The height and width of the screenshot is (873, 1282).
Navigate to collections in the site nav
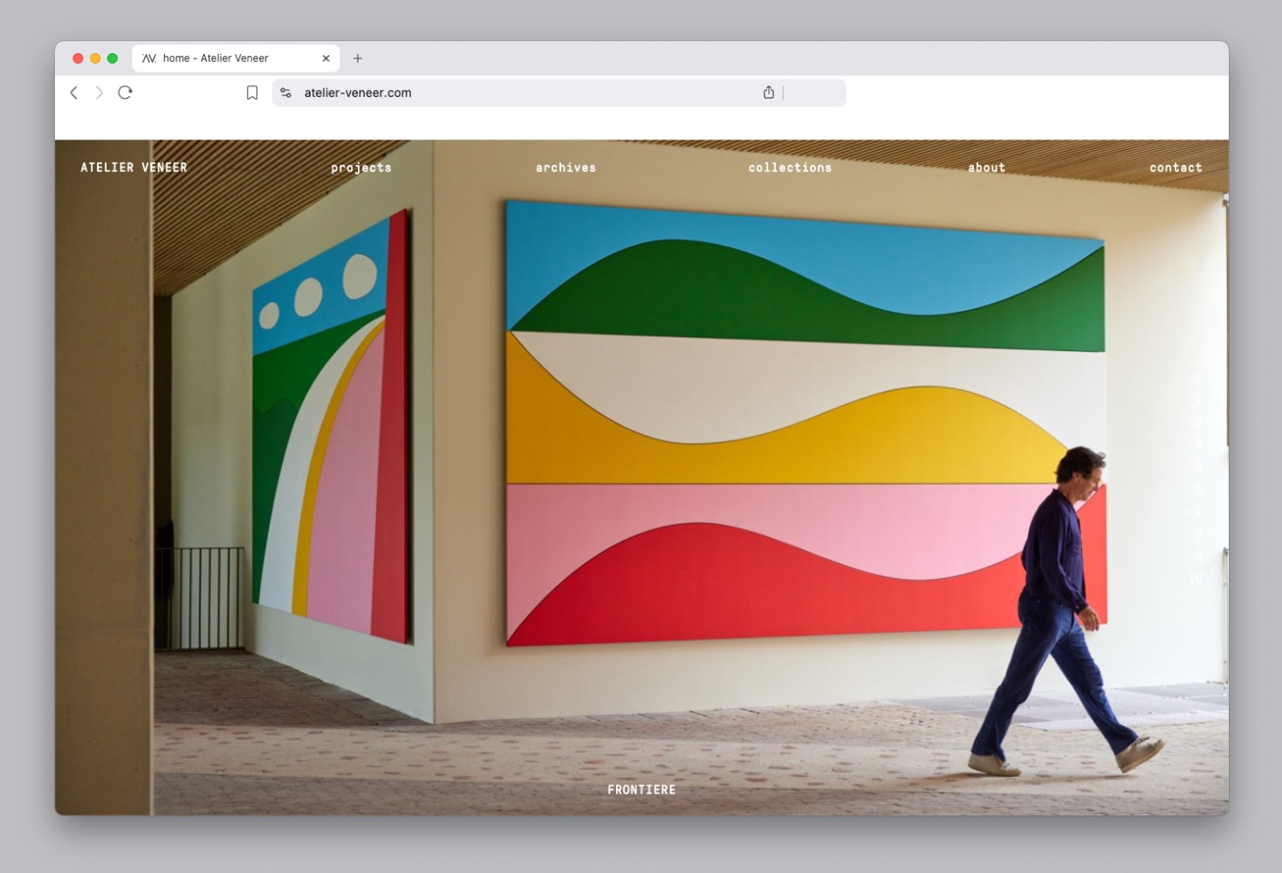(790, 168)
